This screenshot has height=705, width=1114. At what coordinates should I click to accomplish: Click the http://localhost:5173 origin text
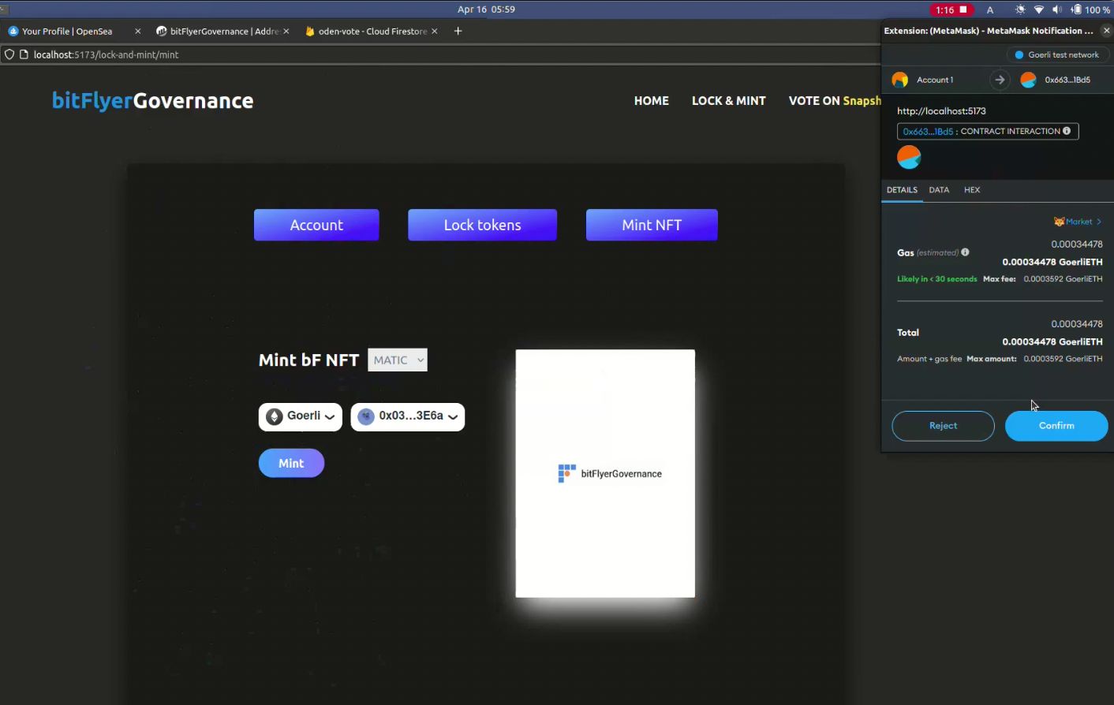[x=941, y=111]
